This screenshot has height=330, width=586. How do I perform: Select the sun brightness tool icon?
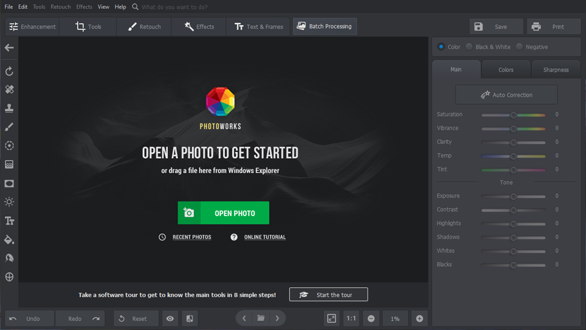(9, 202)
